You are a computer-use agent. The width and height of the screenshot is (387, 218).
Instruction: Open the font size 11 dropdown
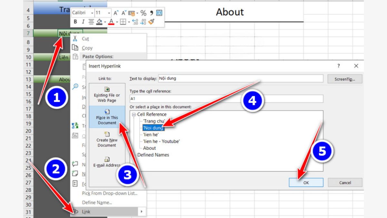109,13
